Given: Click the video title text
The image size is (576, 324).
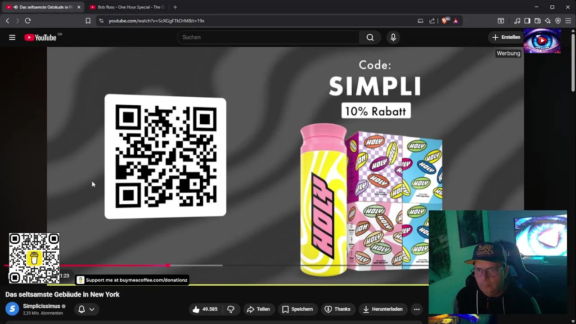Looking at the screenshot, I should 63,294.
